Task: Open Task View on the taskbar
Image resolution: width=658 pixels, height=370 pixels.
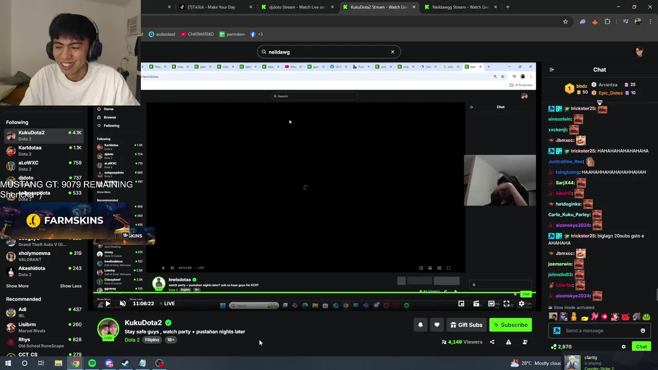Action: 41,363
